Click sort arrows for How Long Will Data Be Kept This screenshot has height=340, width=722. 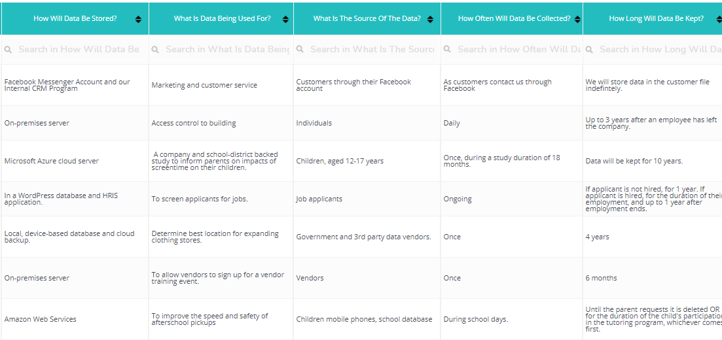(x=719, y=20)
